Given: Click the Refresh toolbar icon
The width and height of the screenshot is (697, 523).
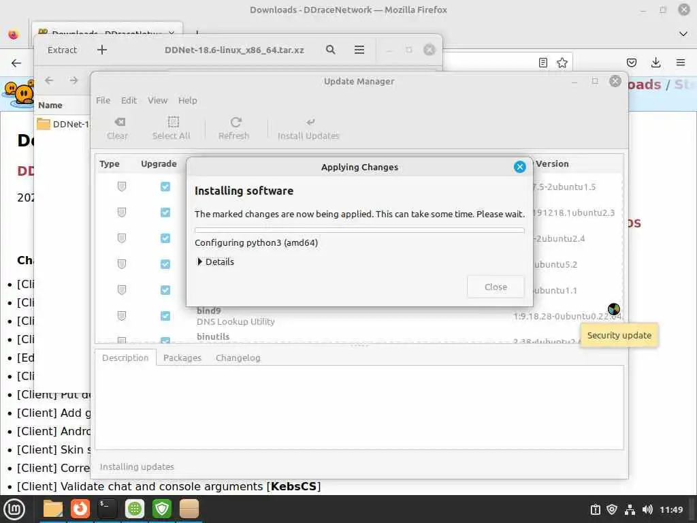Looking at the screenshot, I should click(234, 128).
